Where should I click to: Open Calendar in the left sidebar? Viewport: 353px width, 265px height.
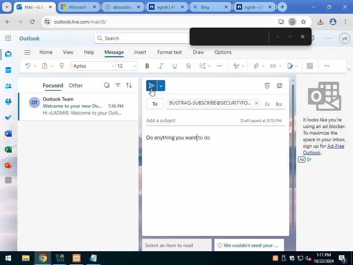8,70
